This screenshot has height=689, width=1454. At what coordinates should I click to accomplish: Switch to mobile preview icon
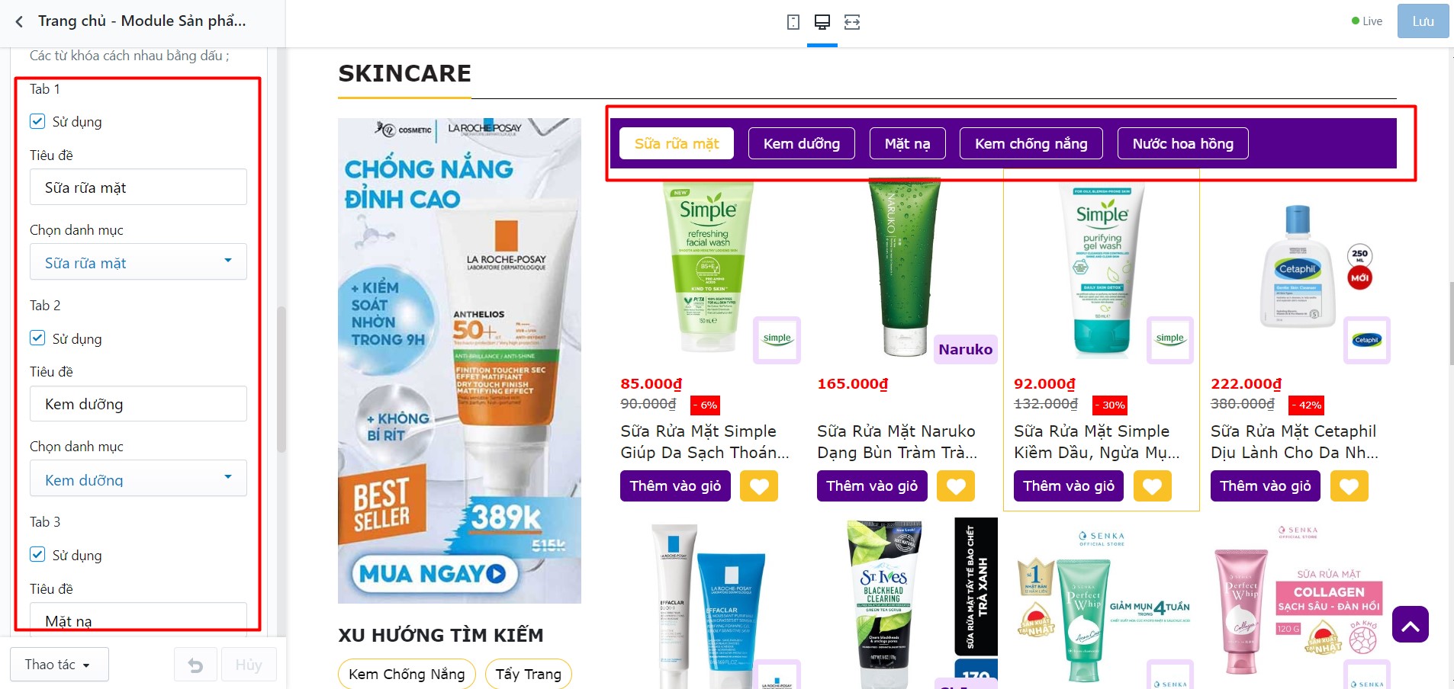point(793,22)
